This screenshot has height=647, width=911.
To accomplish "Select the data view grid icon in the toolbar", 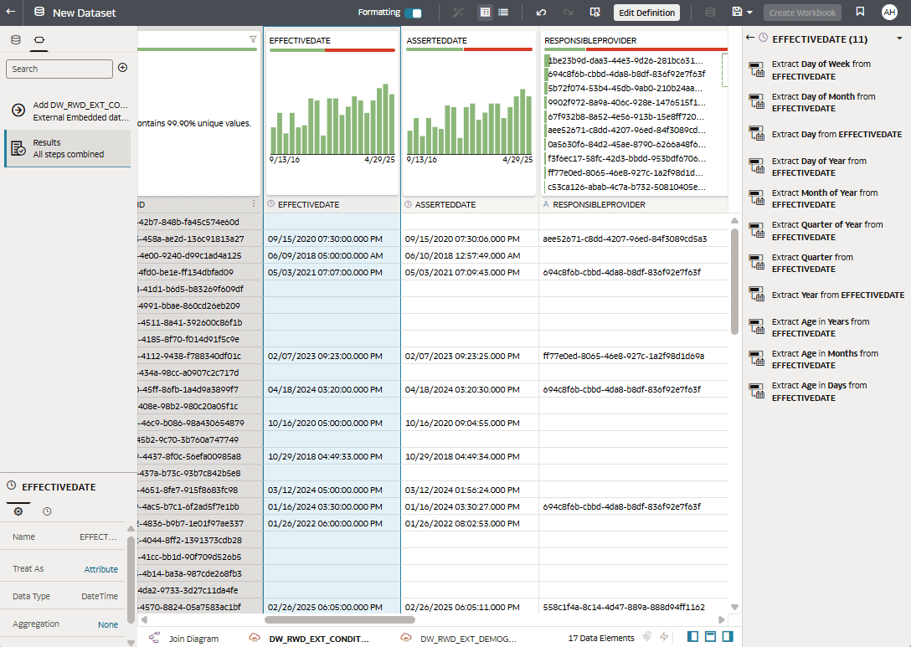I will click(484, 12).
